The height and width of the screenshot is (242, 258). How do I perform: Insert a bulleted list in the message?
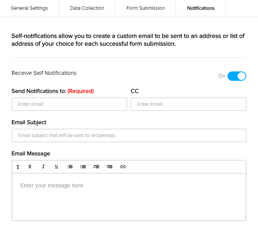pyautogui.click(x=83, y=167)
